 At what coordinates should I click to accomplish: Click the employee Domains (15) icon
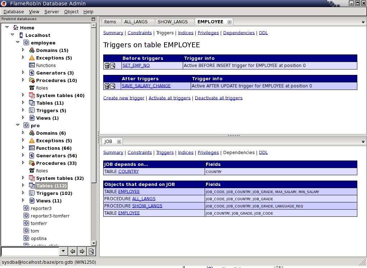(x=32, y=50)
